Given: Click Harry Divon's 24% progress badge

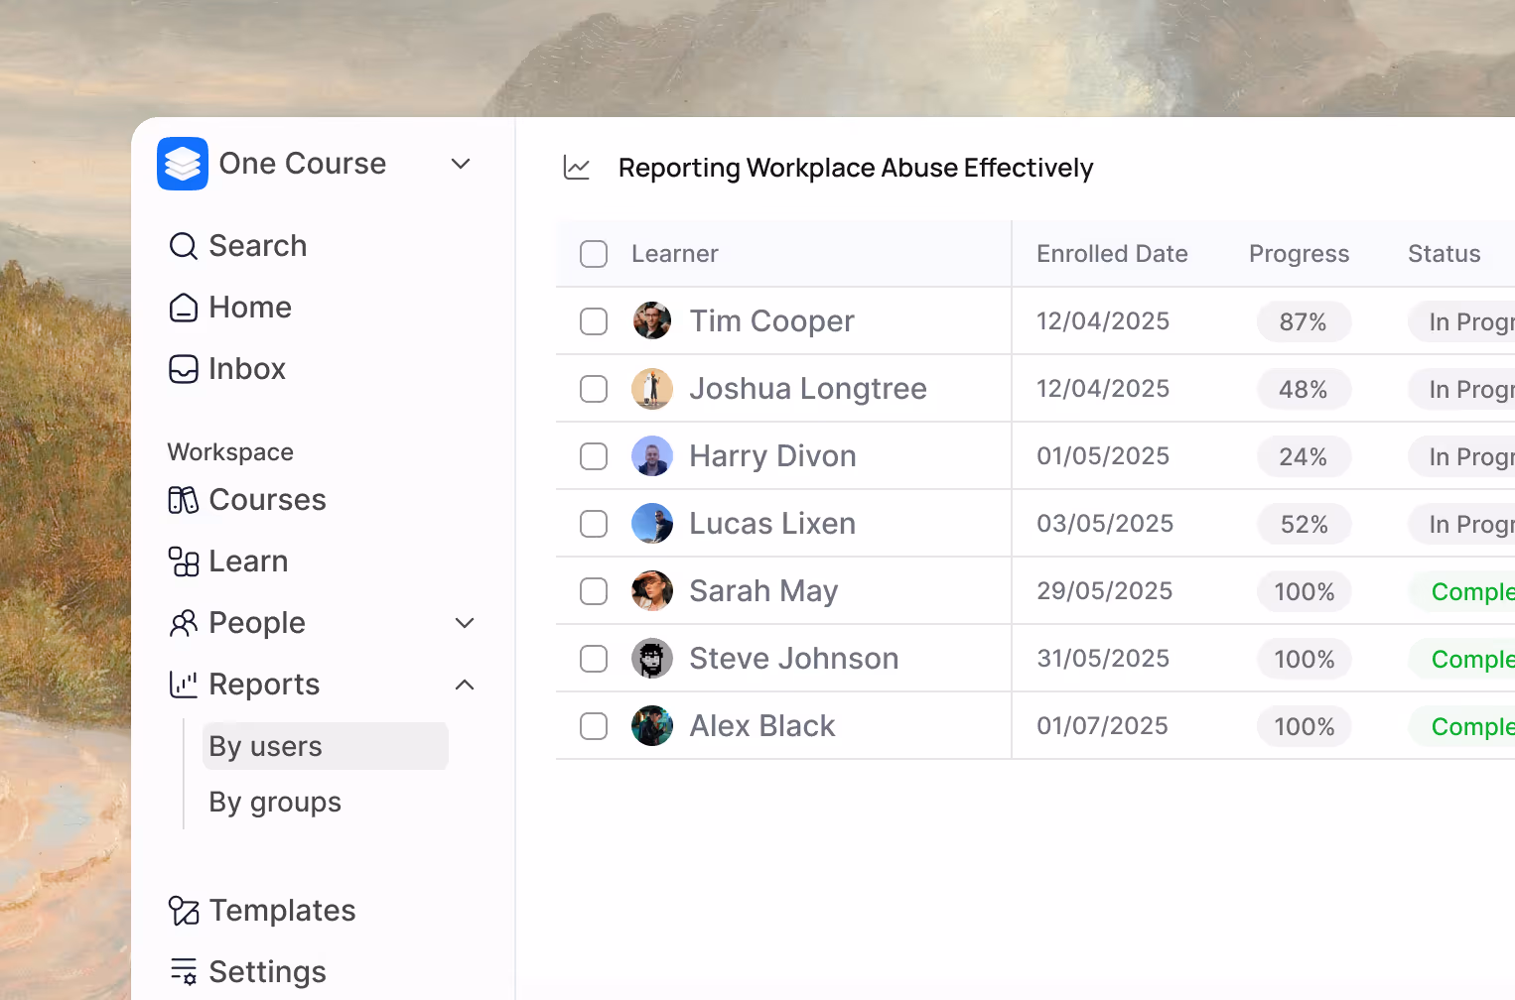Looking at the screenshot, I should click(1304, 456).
